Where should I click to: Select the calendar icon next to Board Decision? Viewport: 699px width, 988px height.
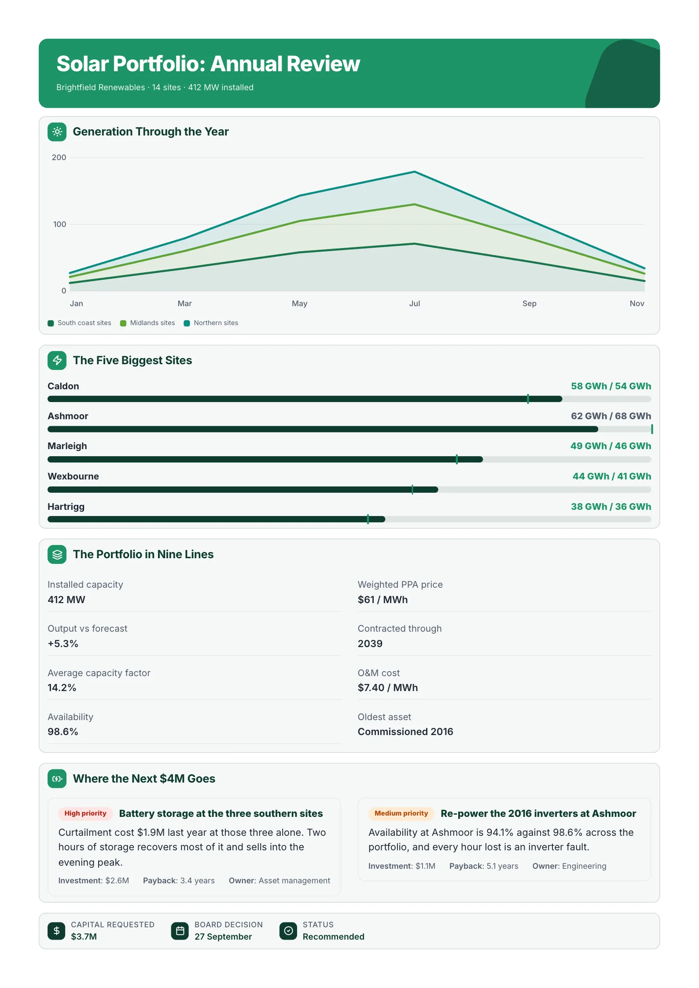[x=180, y=931]
